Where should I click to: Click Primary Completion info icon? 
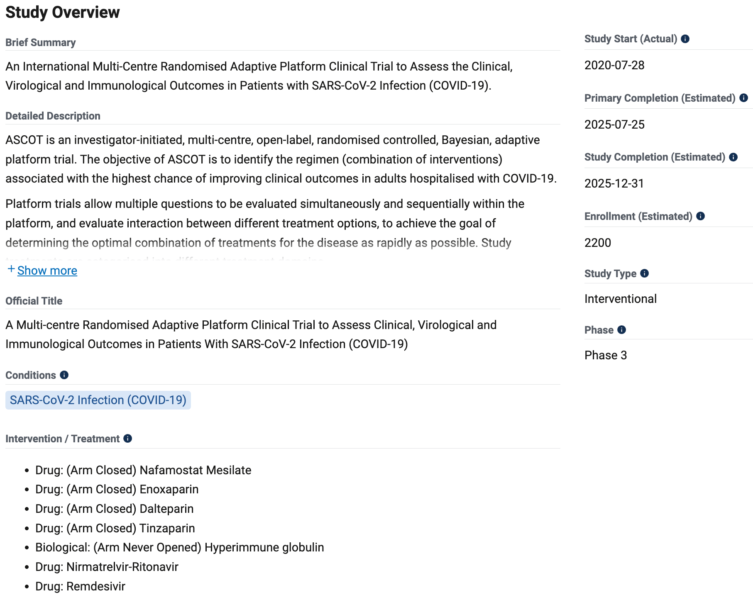743,98
